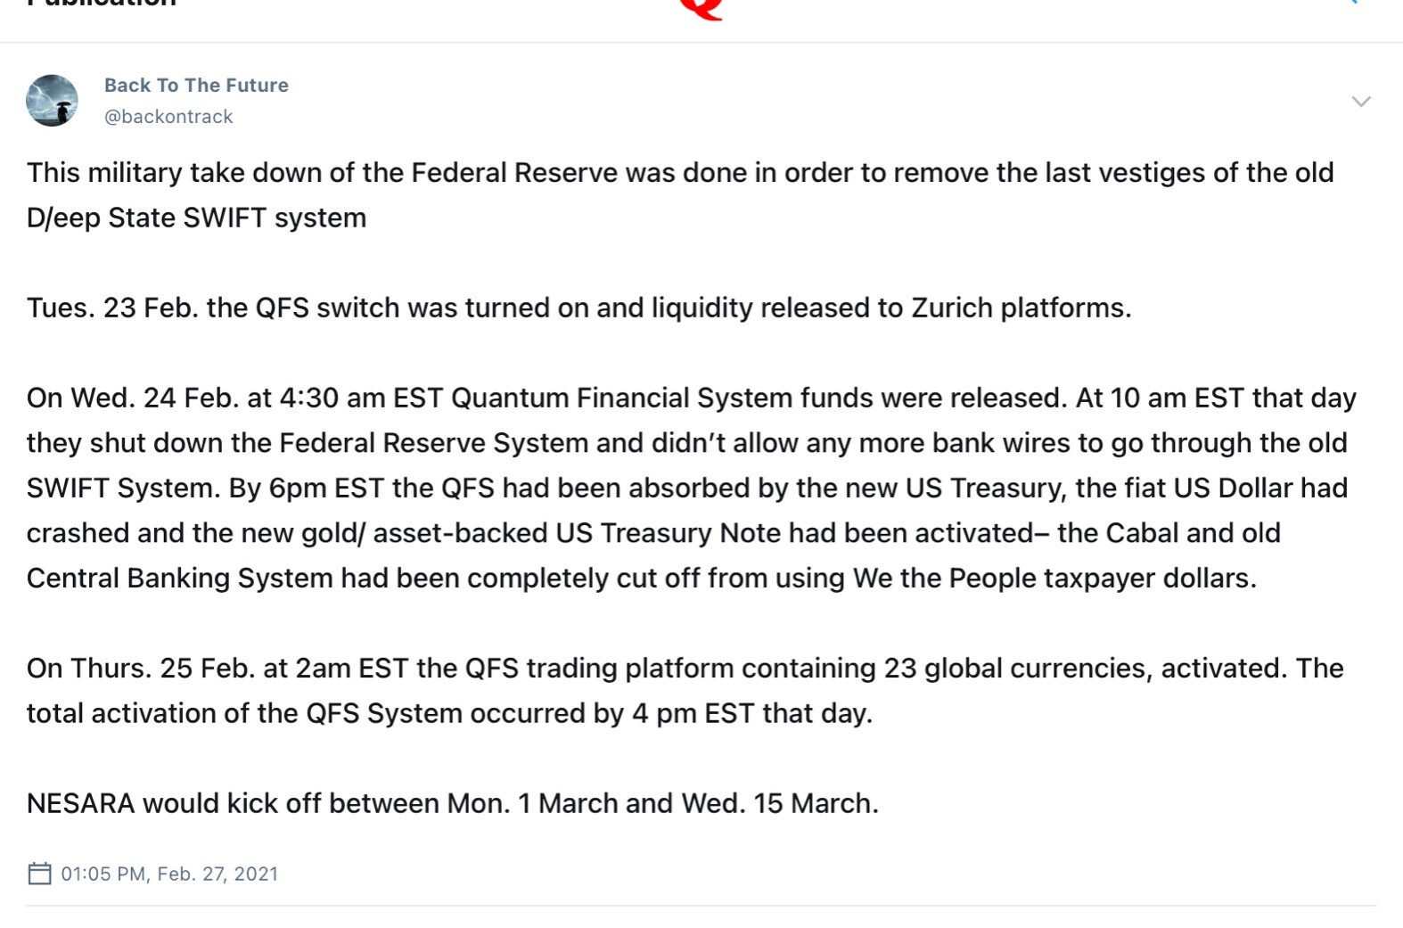The width and height of the screenshot is (1403, 928).
Task: Click the line starting "On Wed. 24 Feb."
Action: tap(691, 398)
